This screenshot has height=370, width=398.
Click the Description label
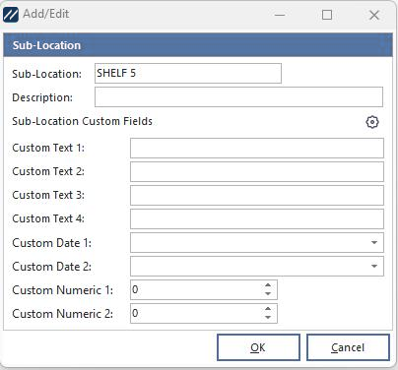point(42,97)
